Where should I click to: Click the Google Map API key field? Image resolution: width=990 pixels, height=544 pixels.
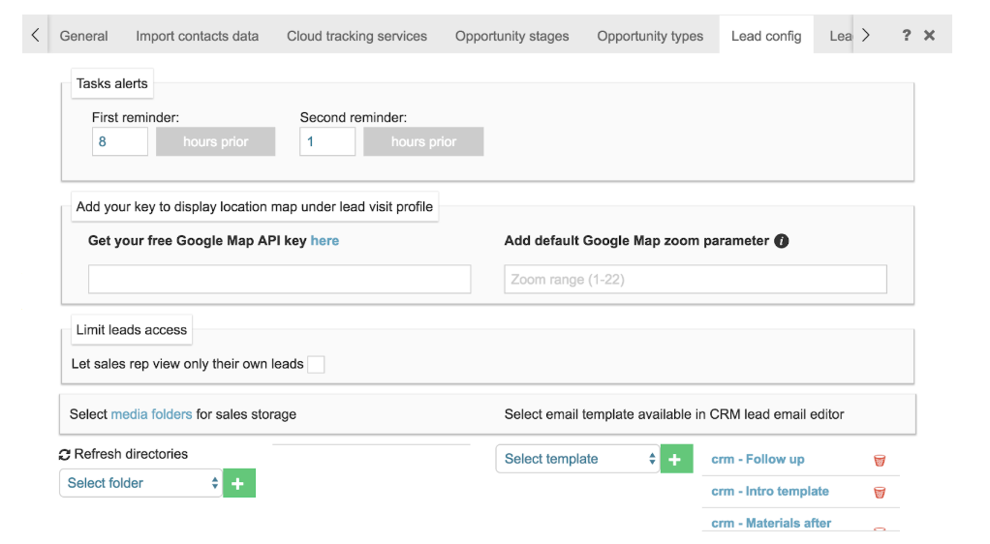click(x=279, y=280)
